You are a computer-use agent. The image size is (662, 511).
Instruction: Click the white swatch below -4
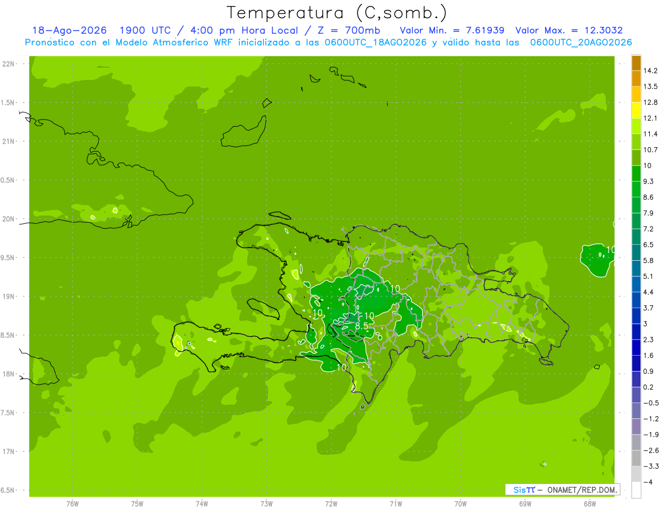point(636,490)
